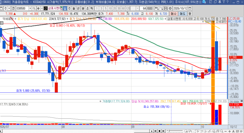
Task: Open the 주 market type dropdown arrow
Action: pyautogui.click(x=9, y=9)
